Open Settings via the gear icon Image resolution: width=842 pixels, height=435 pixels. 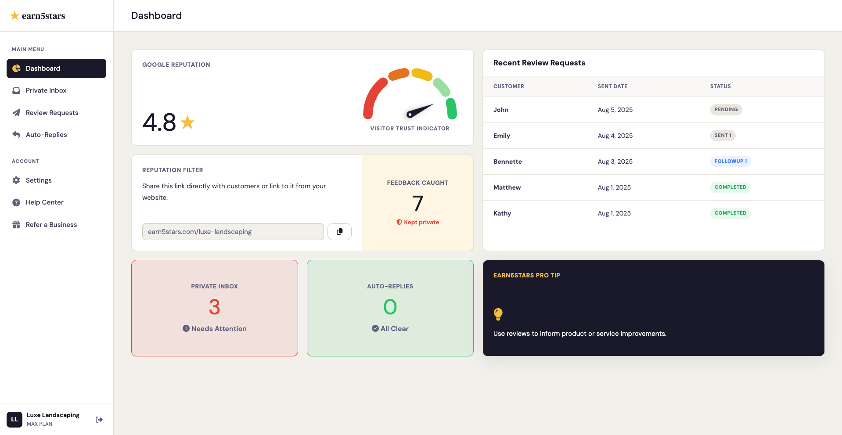pyautogui.click(x=16, y=180)
